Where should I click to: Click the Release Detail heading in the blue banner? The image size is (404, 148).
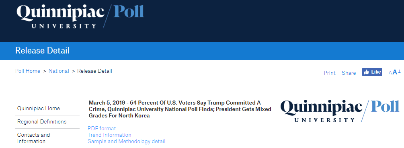(x=43, y=51)
